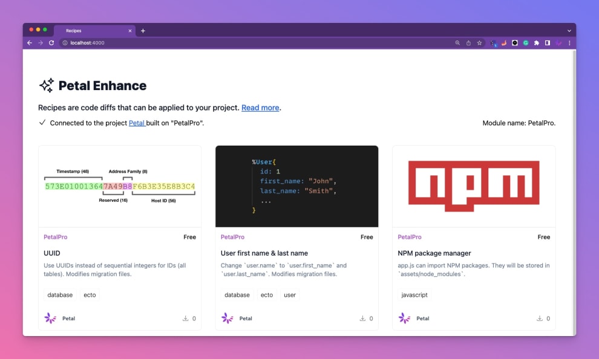Filter by ecto tag on UUID card

click(90, 295)
